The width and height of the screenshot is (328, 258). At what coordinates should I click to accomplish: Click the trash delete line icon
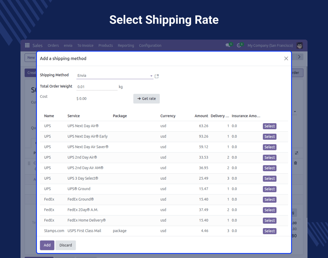pyautogui.click(x=295, y=163)
